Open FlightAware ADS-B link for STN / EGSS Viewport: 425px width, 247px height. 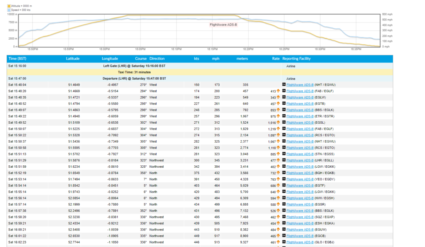pos(300,154)
